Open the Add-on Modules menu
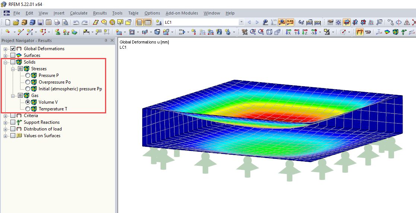416x213 pixels. click(x=182, y=13)
